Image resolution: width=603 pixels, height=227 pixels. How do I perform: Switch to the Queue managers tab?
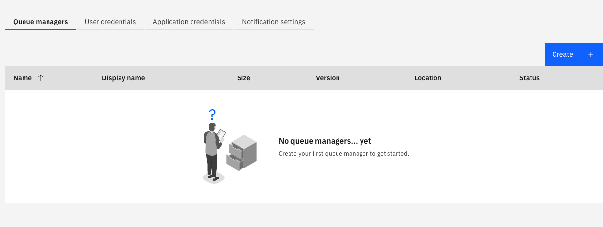(41, 22)
